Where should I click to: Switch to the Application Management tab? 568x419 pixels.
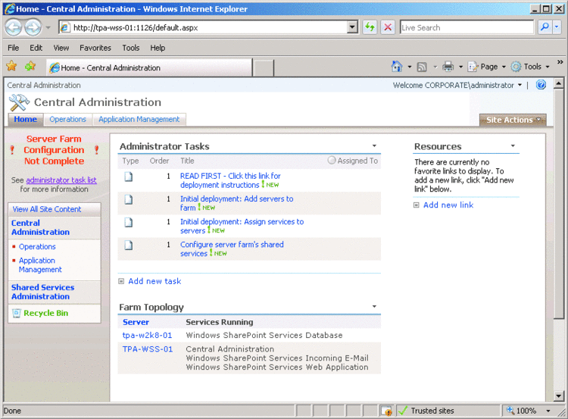pyautogui.click(x=139, y=119)
